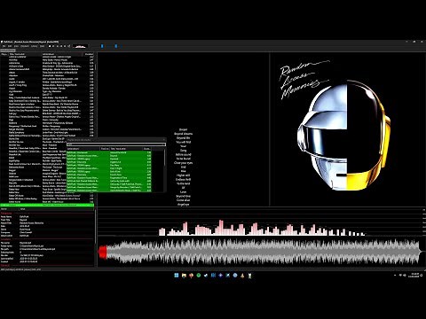Open the Playback menu
This screenshot has height=319, width=426.
(25, 46)
